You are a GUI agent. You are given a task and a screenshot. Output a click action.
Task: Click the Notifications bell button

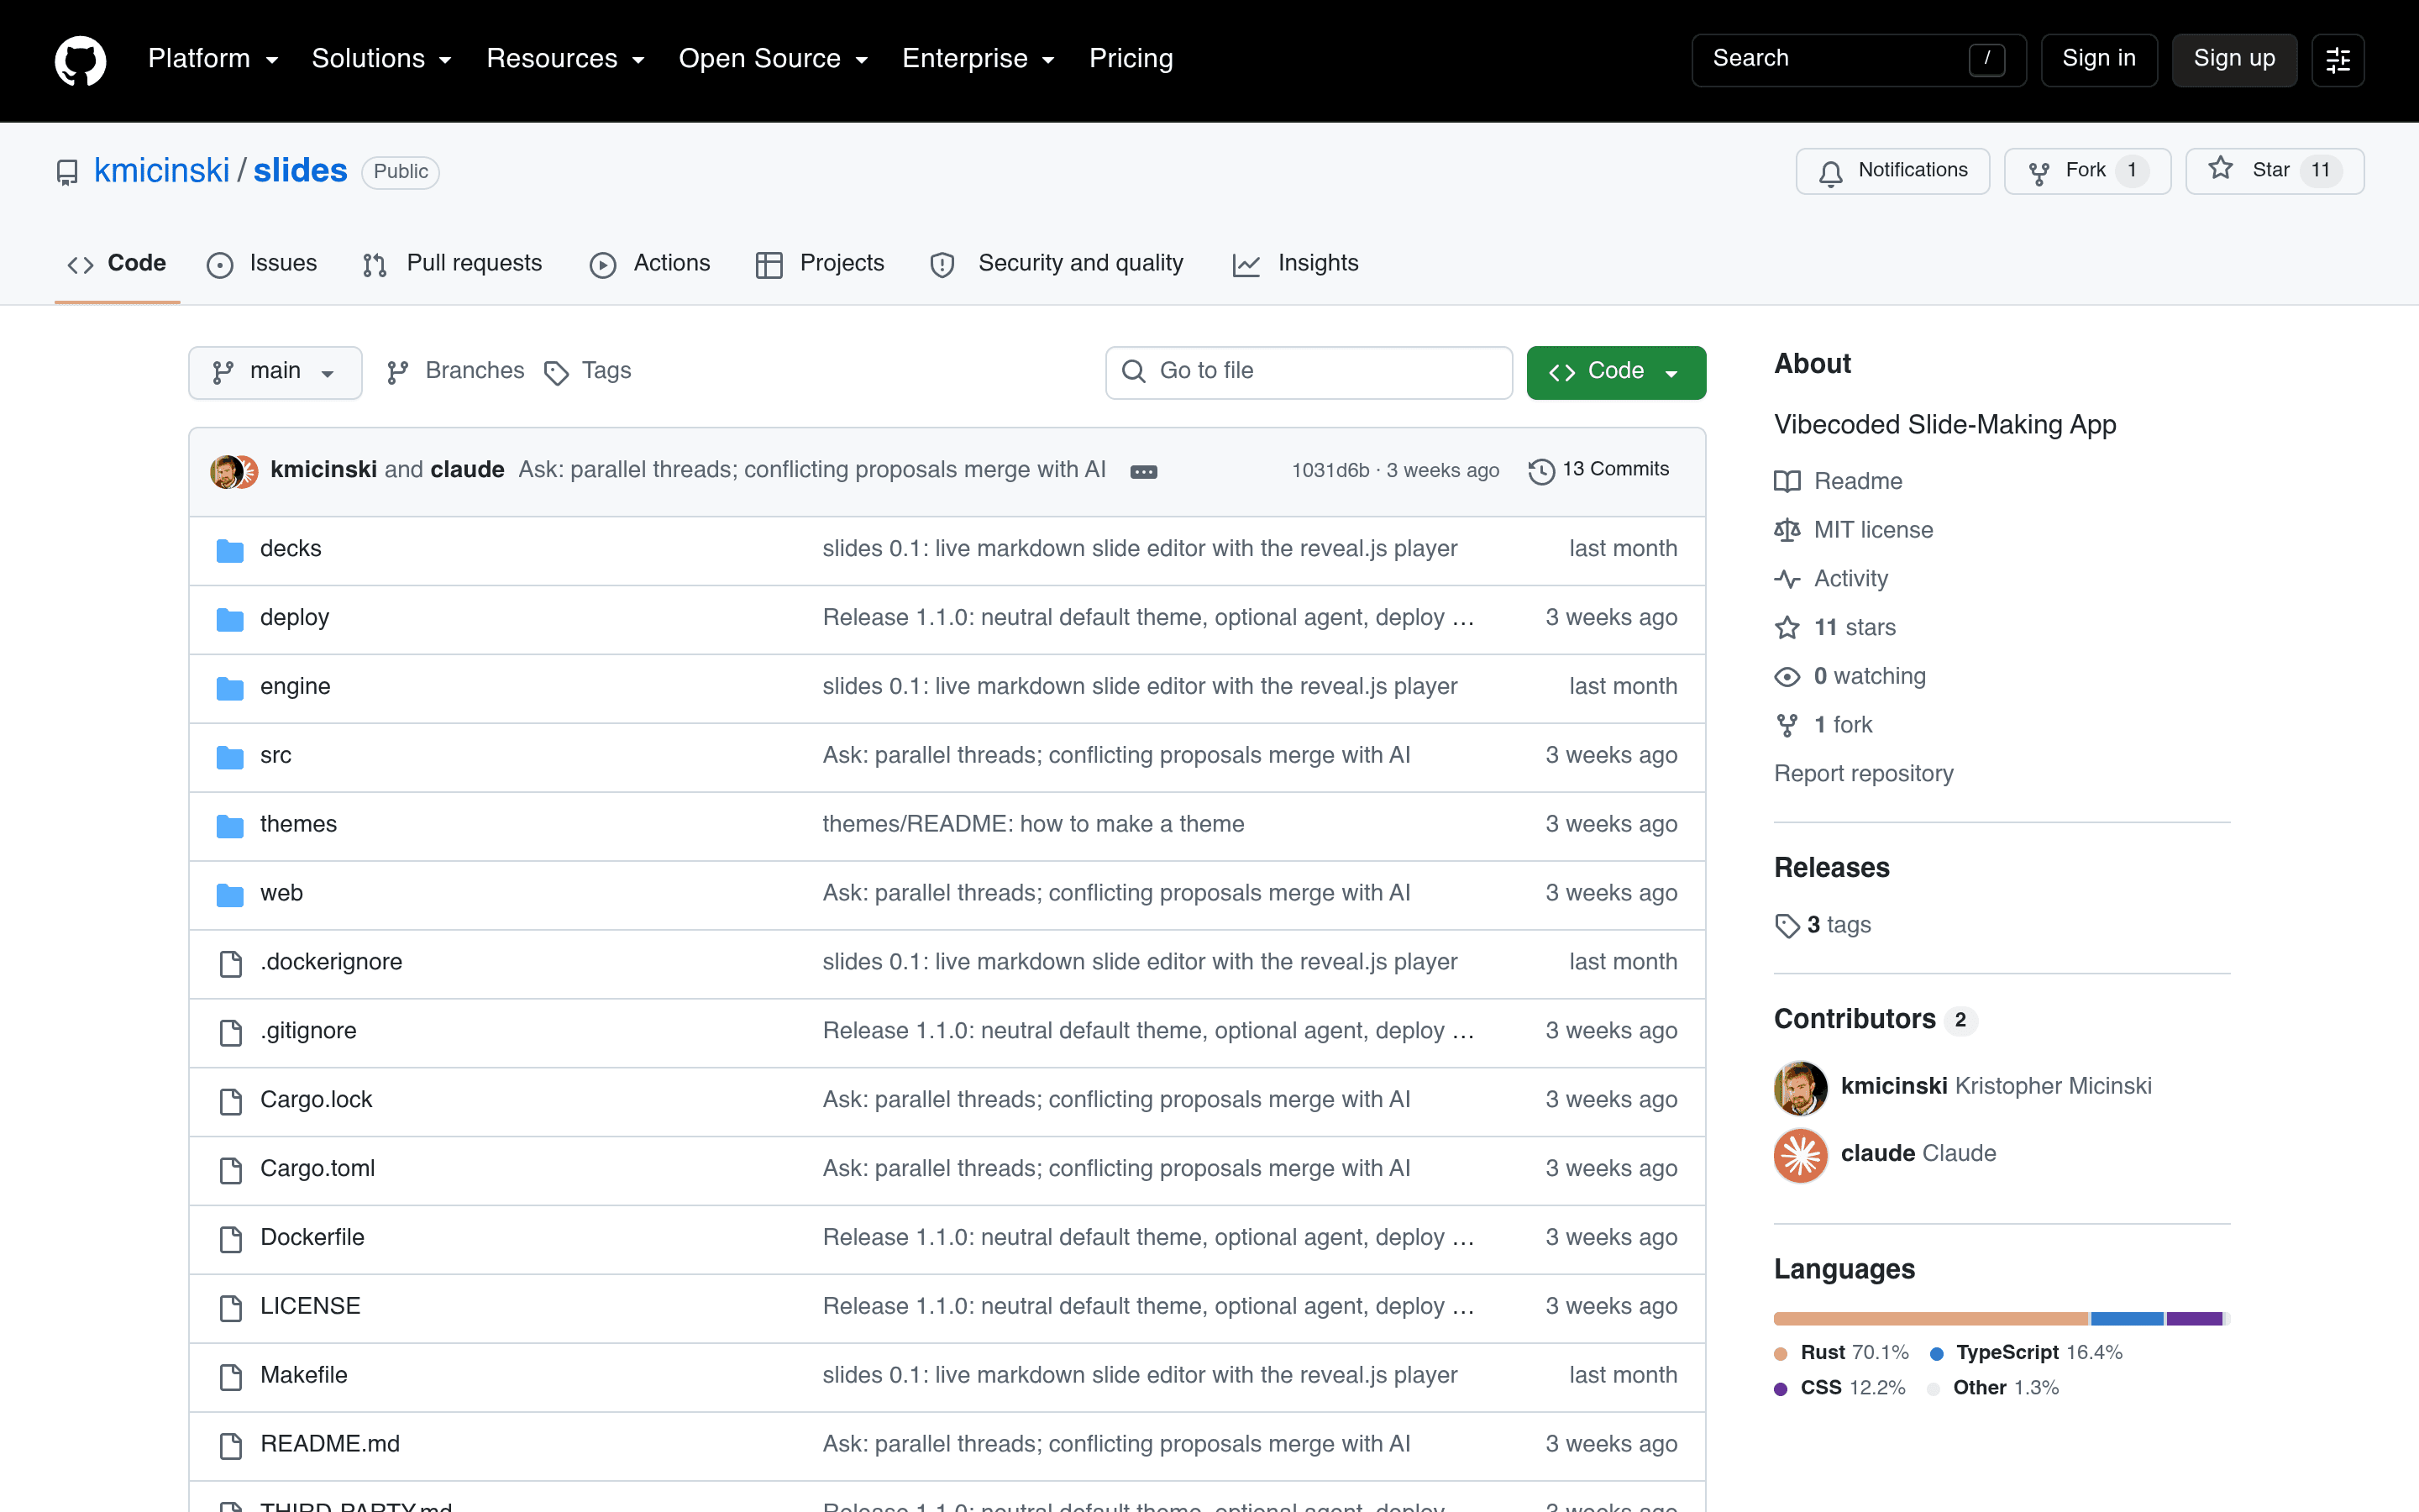pyautogui.click(x=1892, y=171)
